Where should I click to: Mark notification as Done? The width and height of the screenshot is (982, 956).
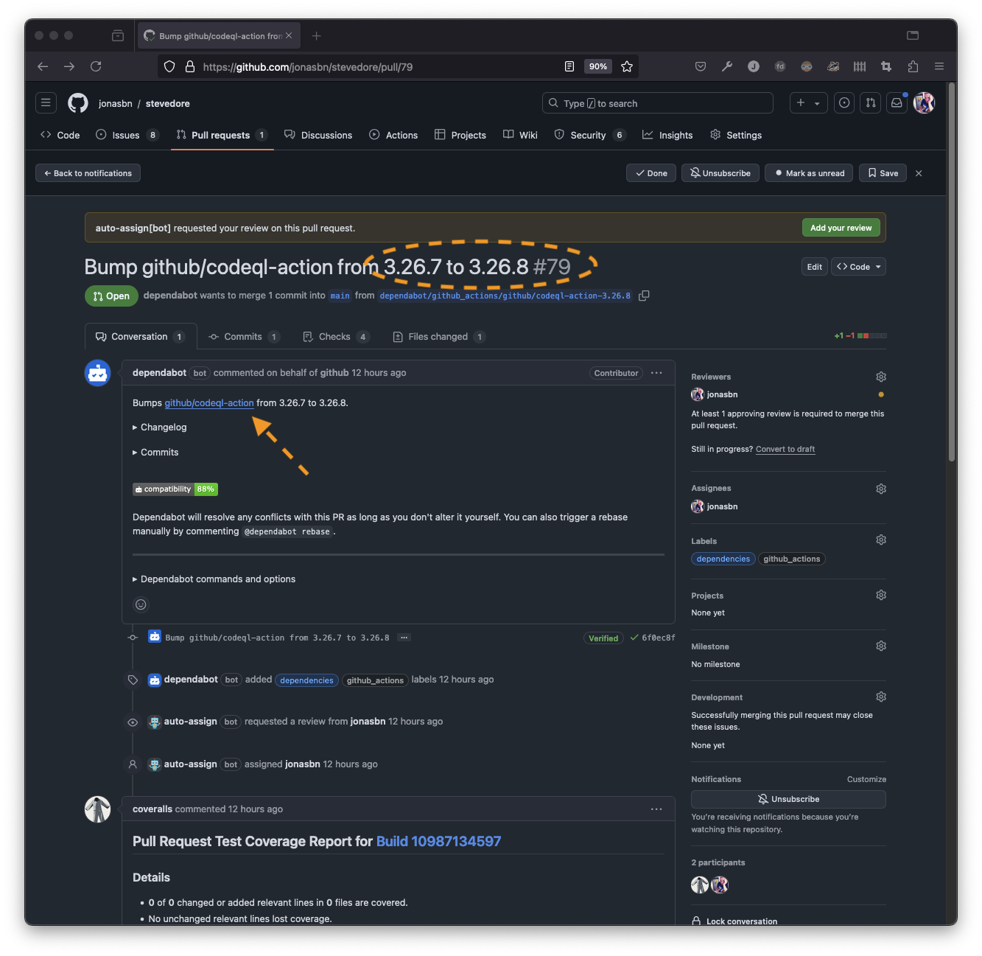pos(651,173)
